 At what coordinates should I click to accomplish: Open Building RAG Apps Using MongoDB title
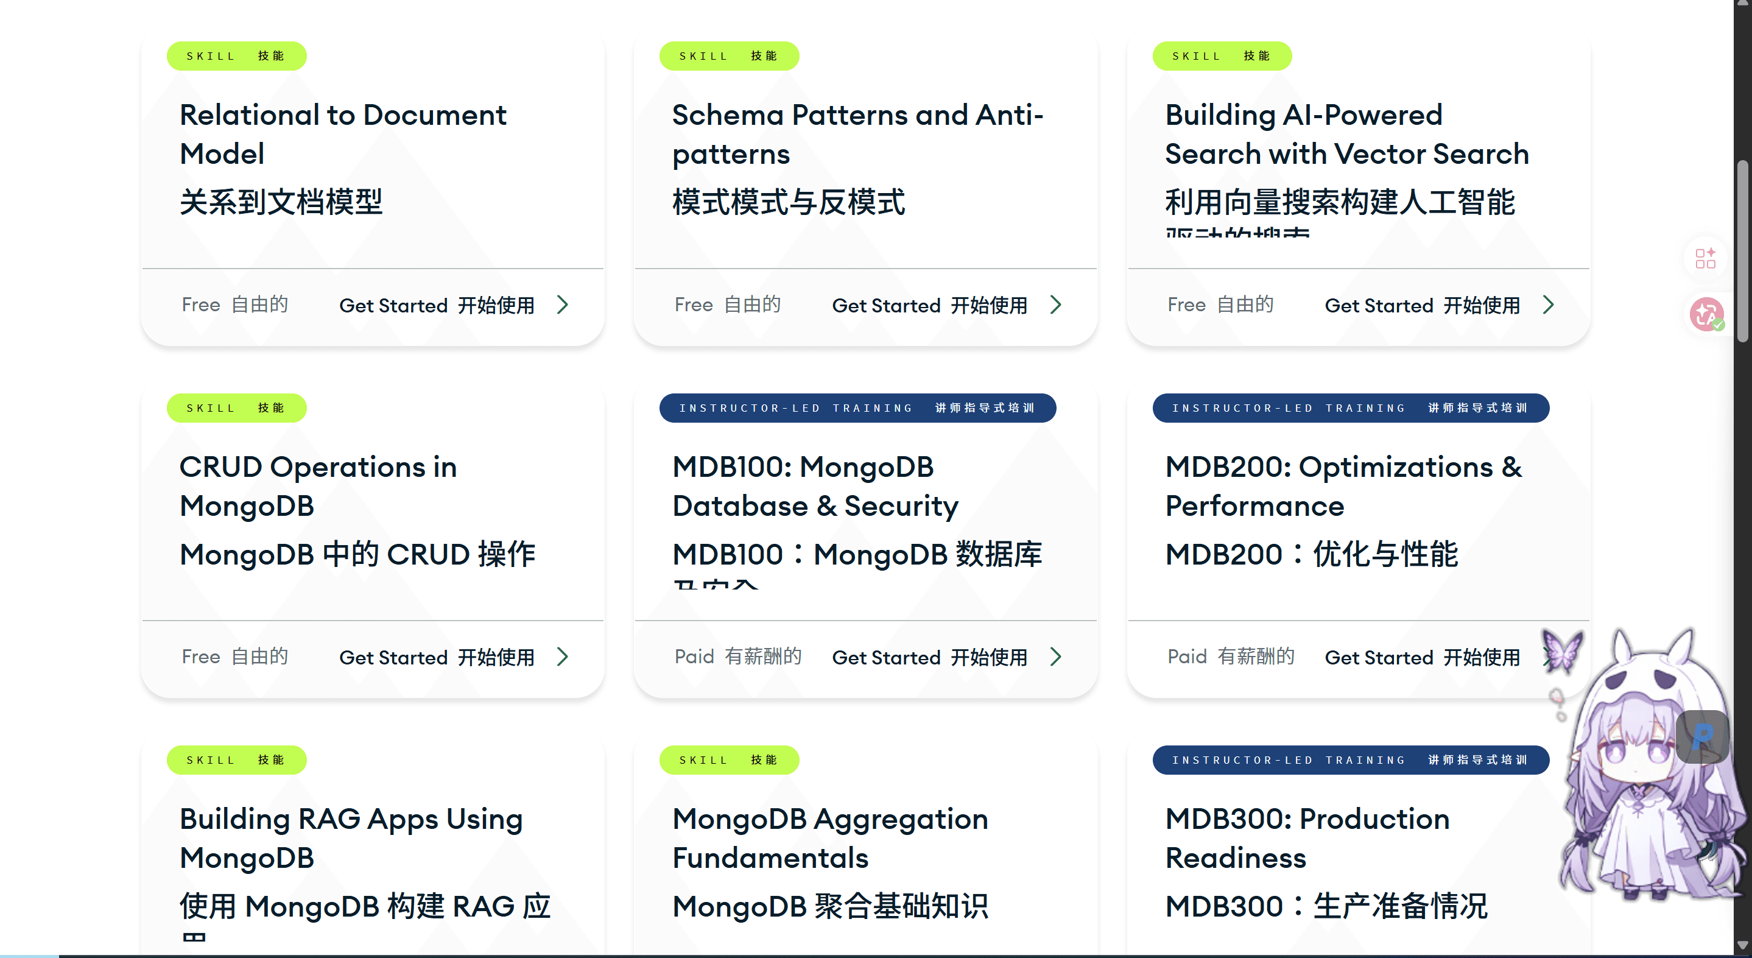point(351,837)
